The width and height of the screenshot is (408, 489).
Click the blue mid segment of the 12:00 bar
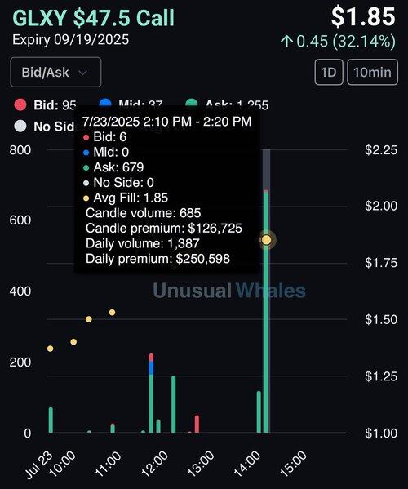[152, 368]
